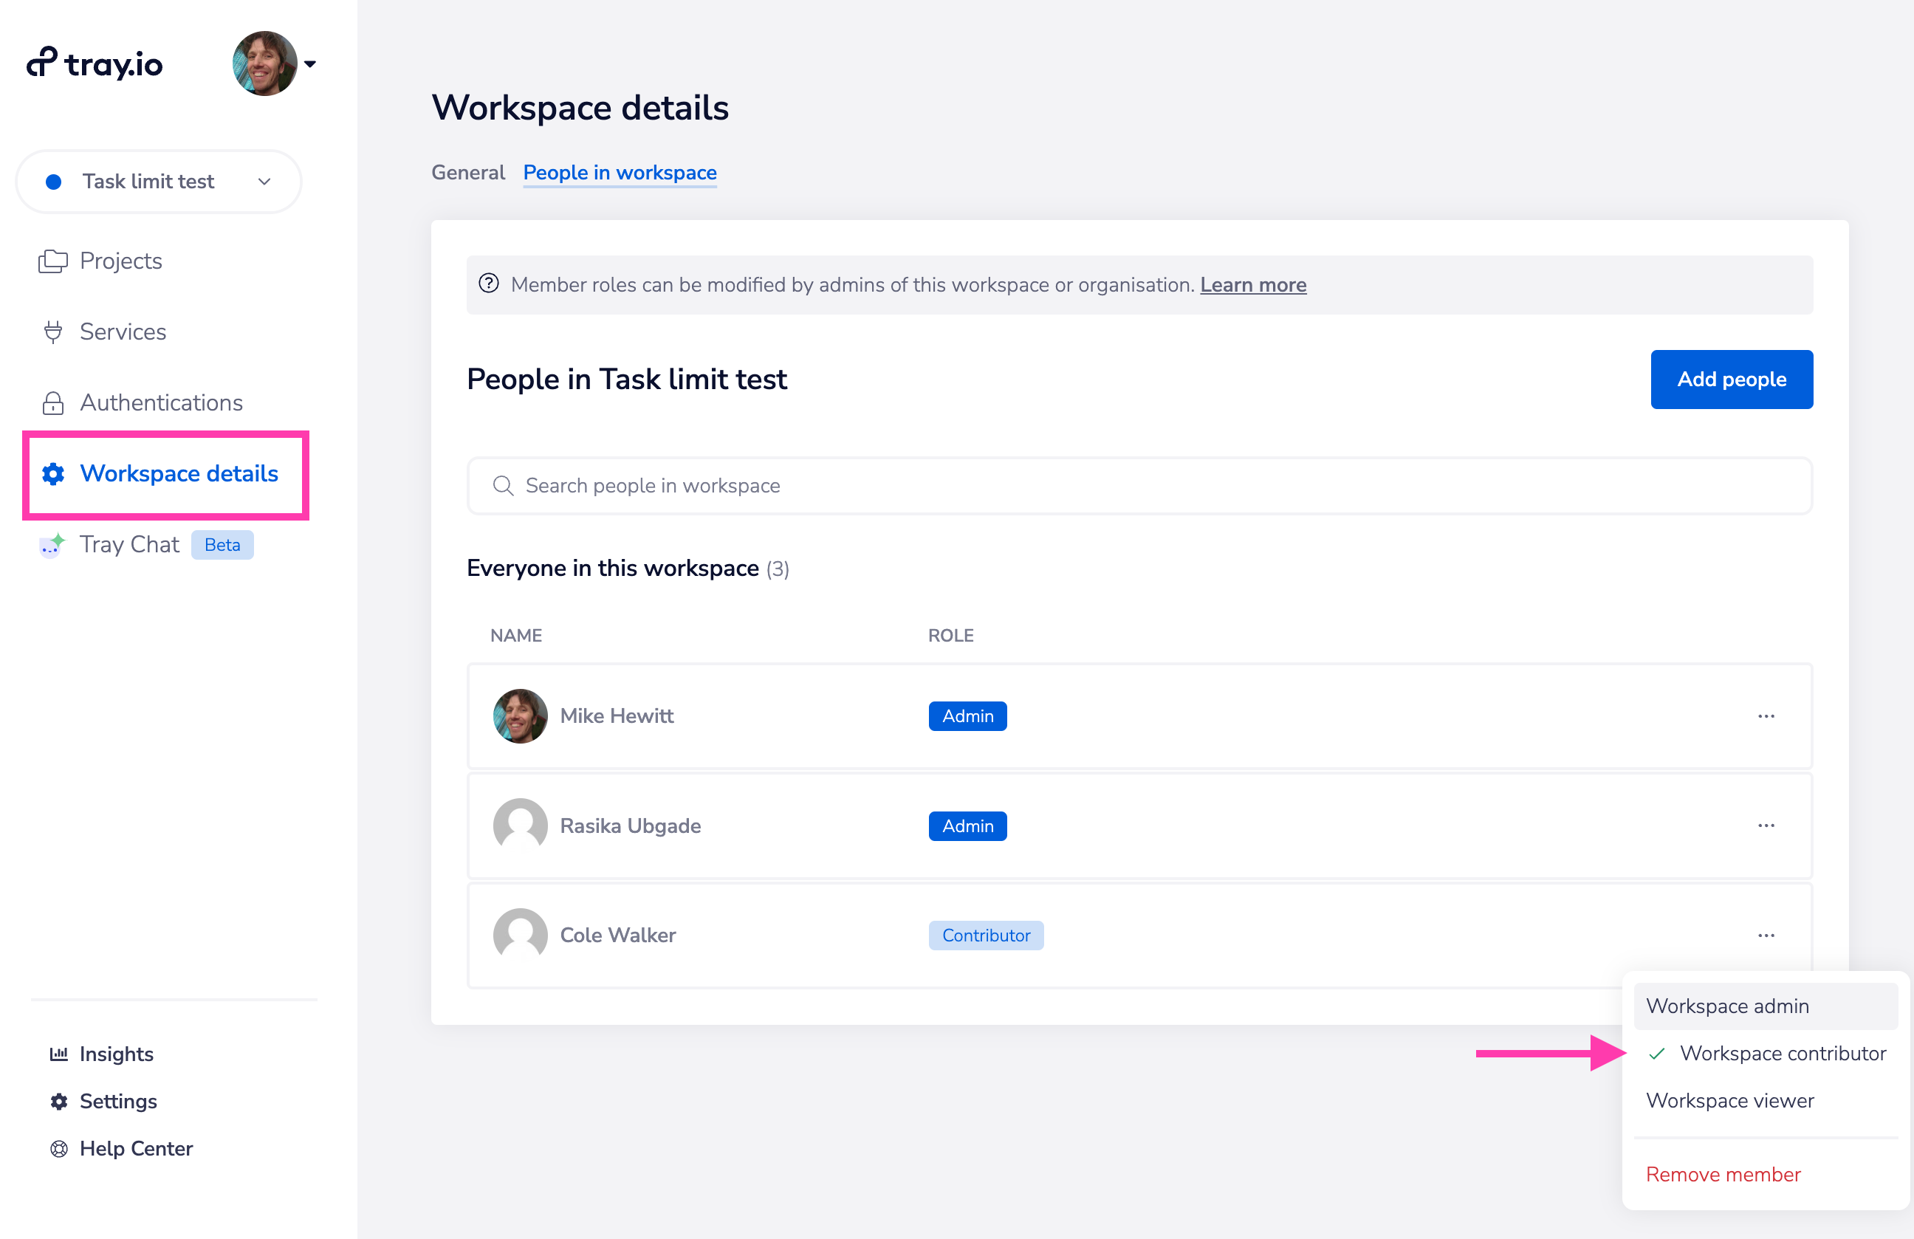Expand the Task limit test workspace dropdown
Viewport: 1914px width, 1239px height.
click(x=159, y=182)
